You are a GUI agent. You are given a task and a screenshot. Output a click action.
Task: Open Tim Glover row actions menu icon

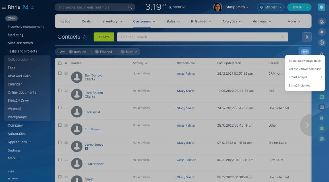(66, 125)
